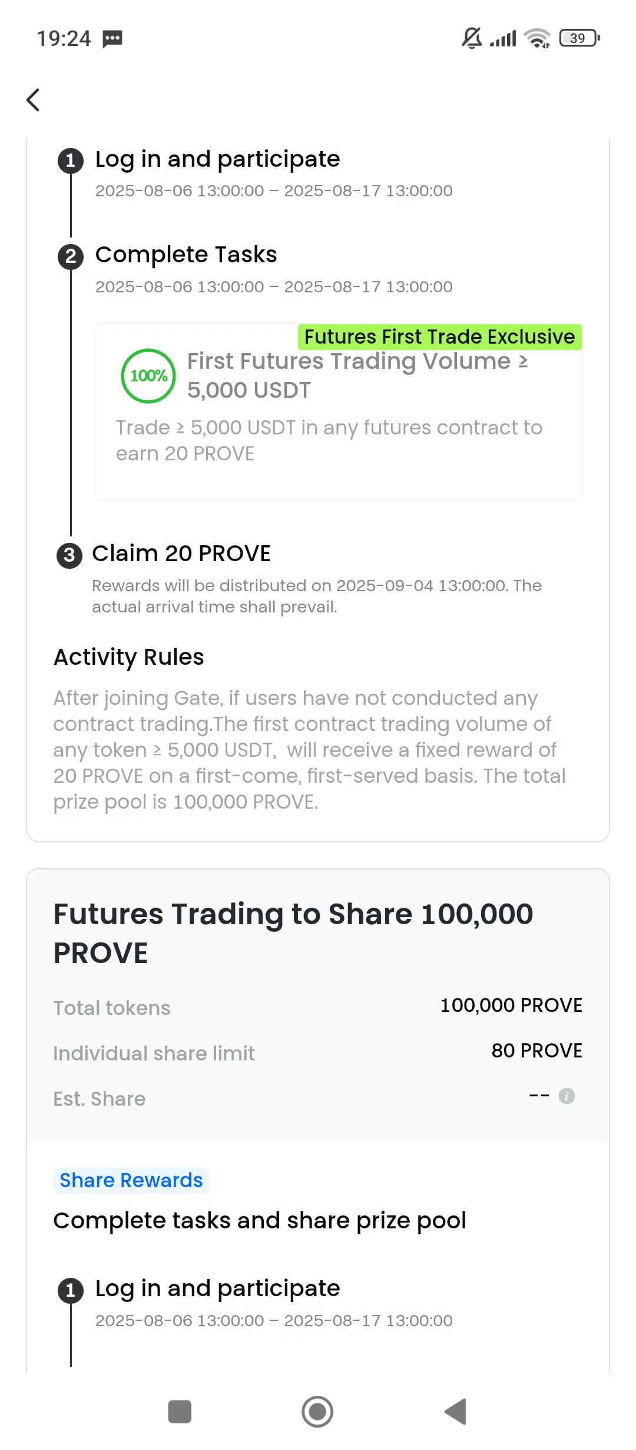Tap Futures Trading to Share 100,000 PROVE title
The height and width of the screenshot is (1450, 636).
pyautogui.click(x=293, y=933)
